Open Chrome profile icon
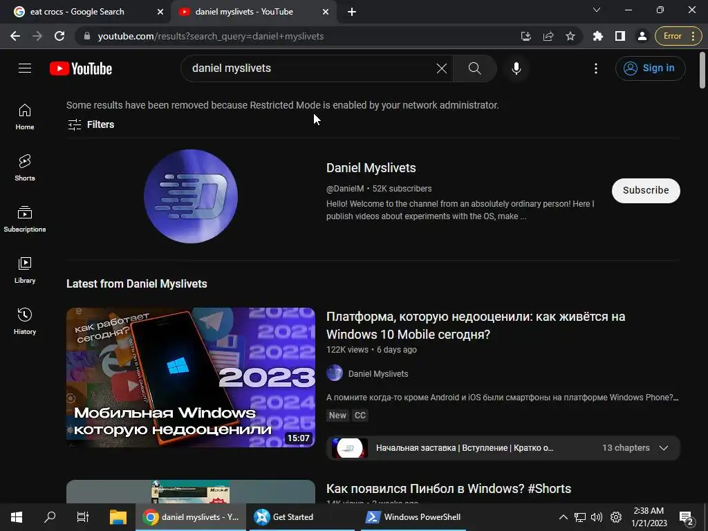The width and height of the screenshot is (708, 531). [x=642, y=36]
